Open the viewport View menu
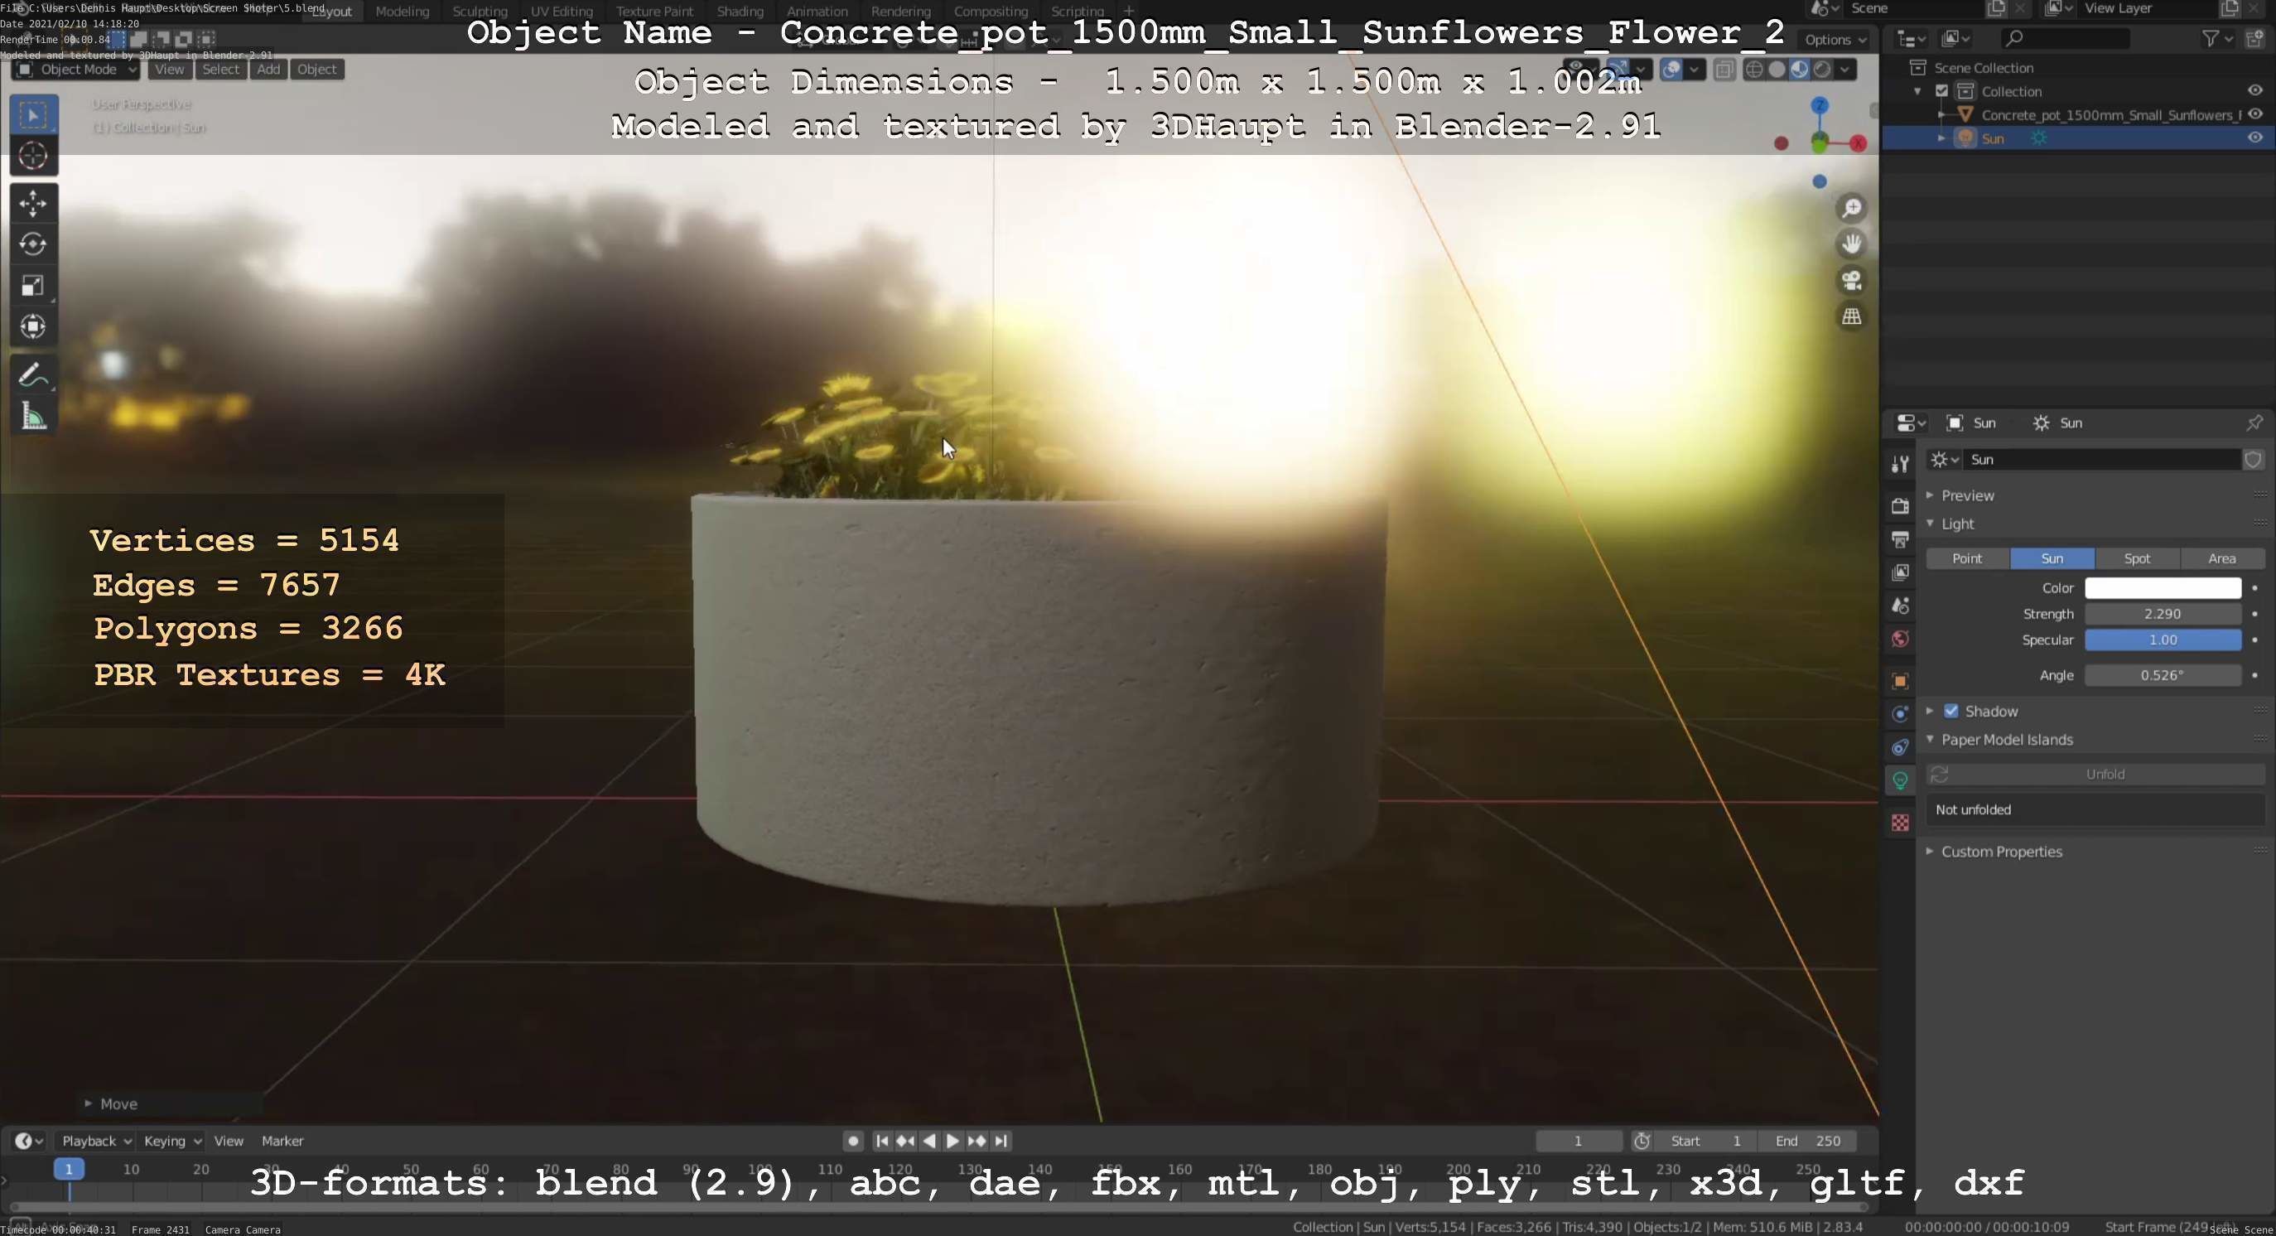Image resolution: width=2276 pixels, height=1236 pixels. pyautogui.click(x=169, y=70)
